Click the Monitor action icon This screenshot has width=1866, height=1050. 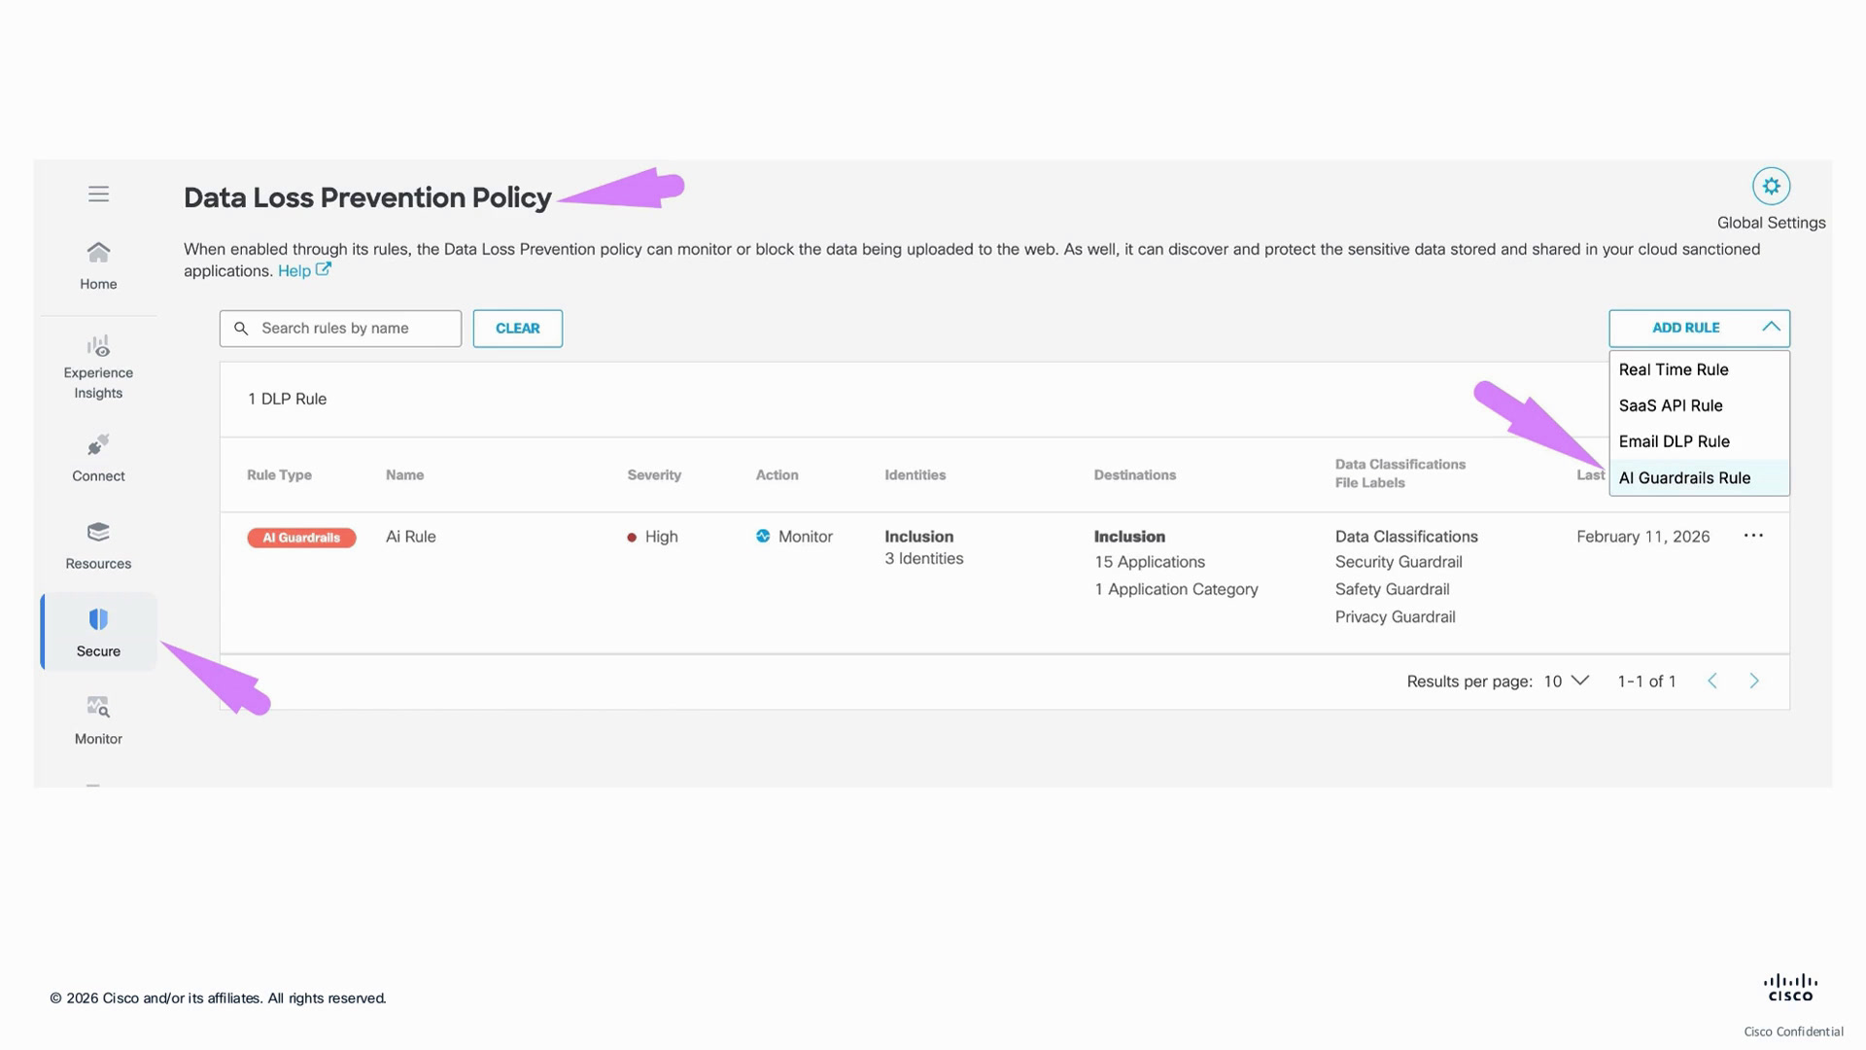click(763, 536)
